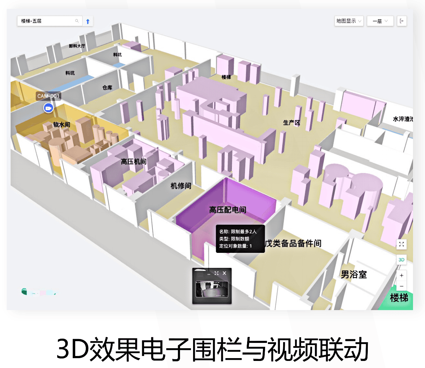Click the blue up-arrow navigation icon
This screenshot has width=425, height=368.
[x=88, y=21]
